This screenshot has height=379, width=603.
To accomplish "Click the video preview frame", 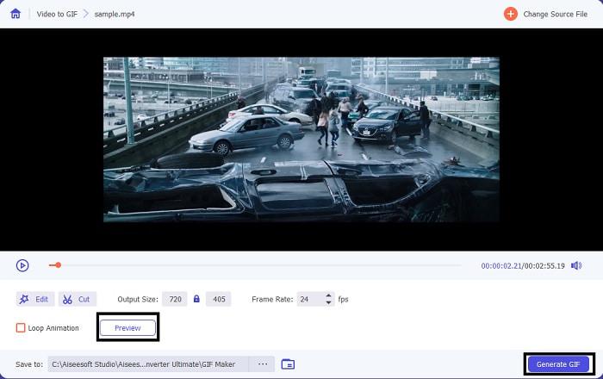I will click(301, 140).
